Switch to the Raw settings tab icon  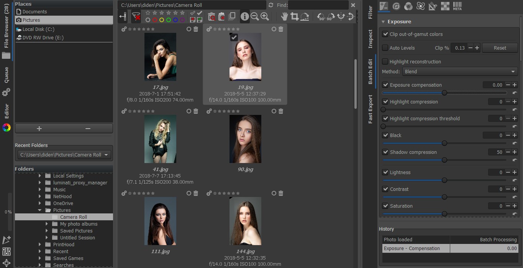(x=396, y=6)
